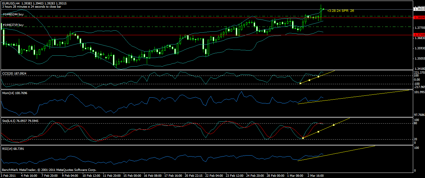Click the 80 level on Stochastic scale
The image size is (425, 178).
[x=416, y=123]
